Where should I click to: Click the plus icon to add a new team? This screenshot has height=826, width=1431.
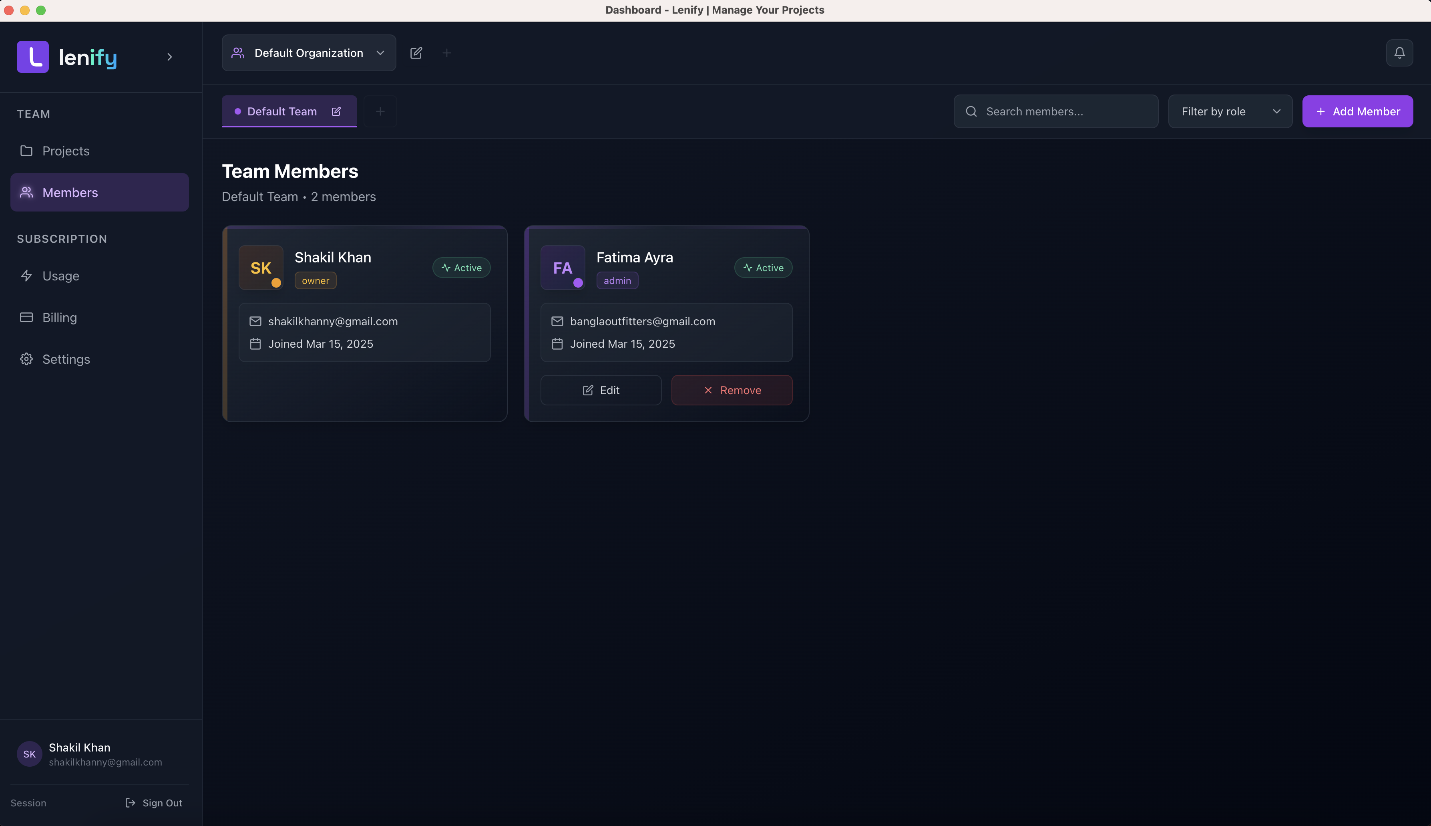pos(380,111)
